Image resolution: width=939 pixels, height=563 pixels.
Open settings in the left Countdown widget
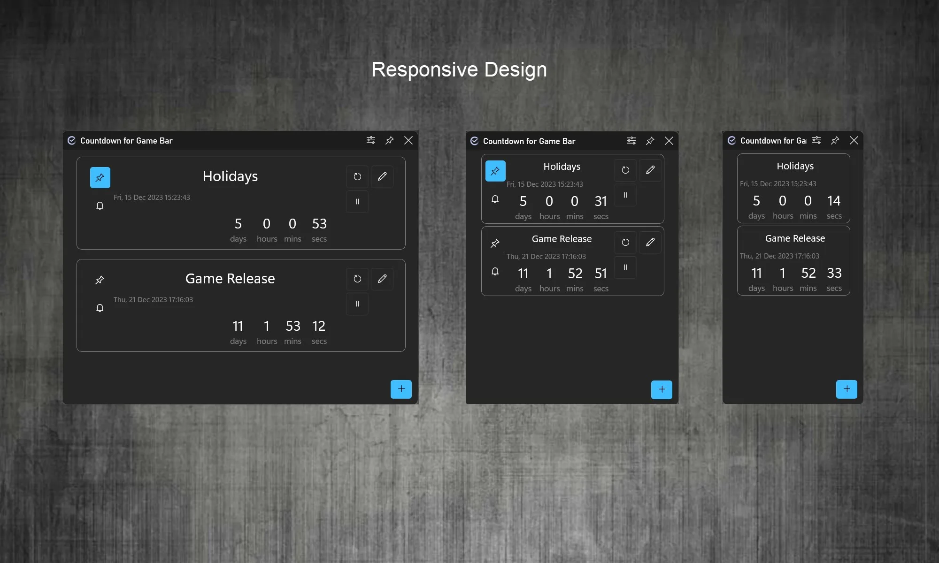pyautogui.click(x=371, y=140)
